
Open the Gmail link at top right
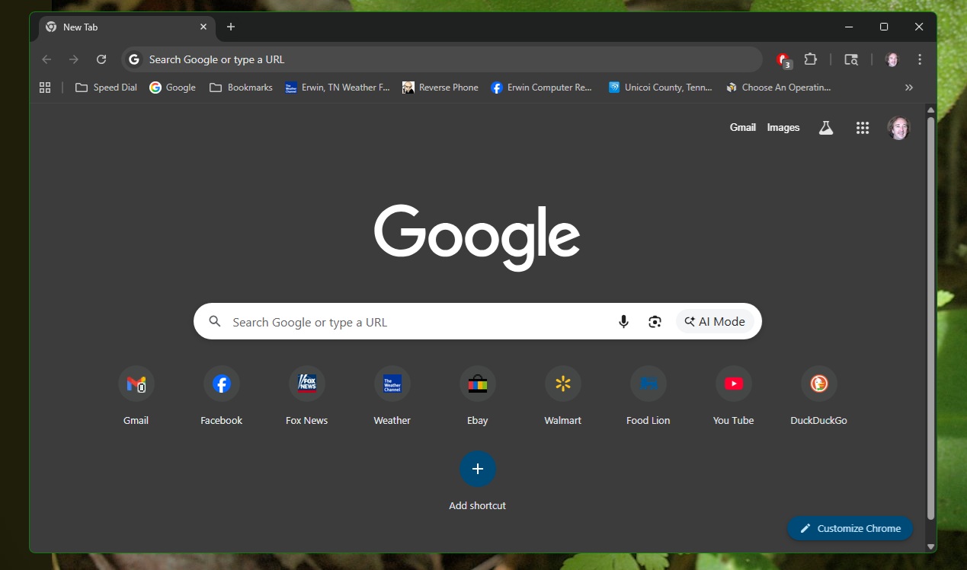742,128
